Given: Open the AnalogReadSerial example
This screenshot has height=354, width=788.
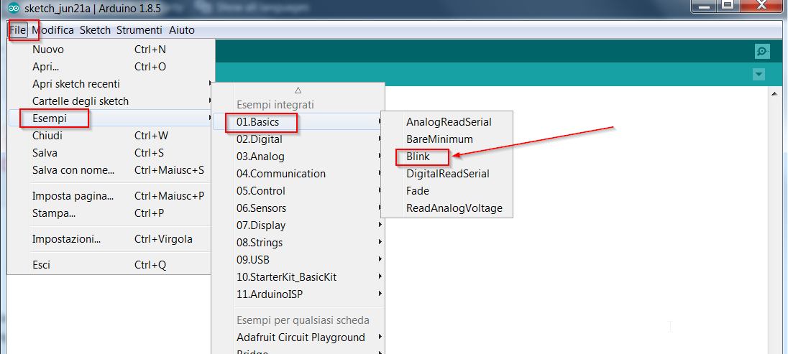Looking at the screenshot, I should click(x=449, y=122).
